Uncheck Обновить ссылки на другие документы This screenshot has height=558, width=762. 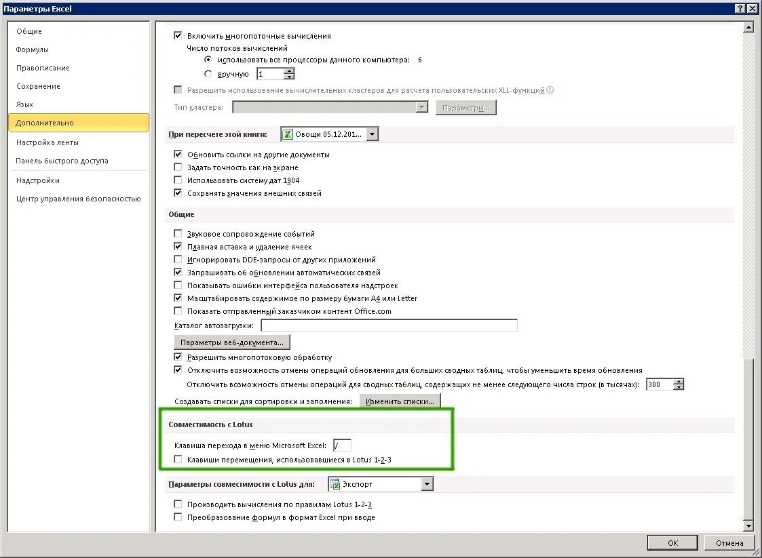(178, 154)
